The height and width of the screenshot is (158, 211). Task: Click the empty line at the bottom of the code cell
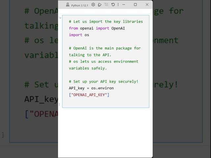coord(105,102)
